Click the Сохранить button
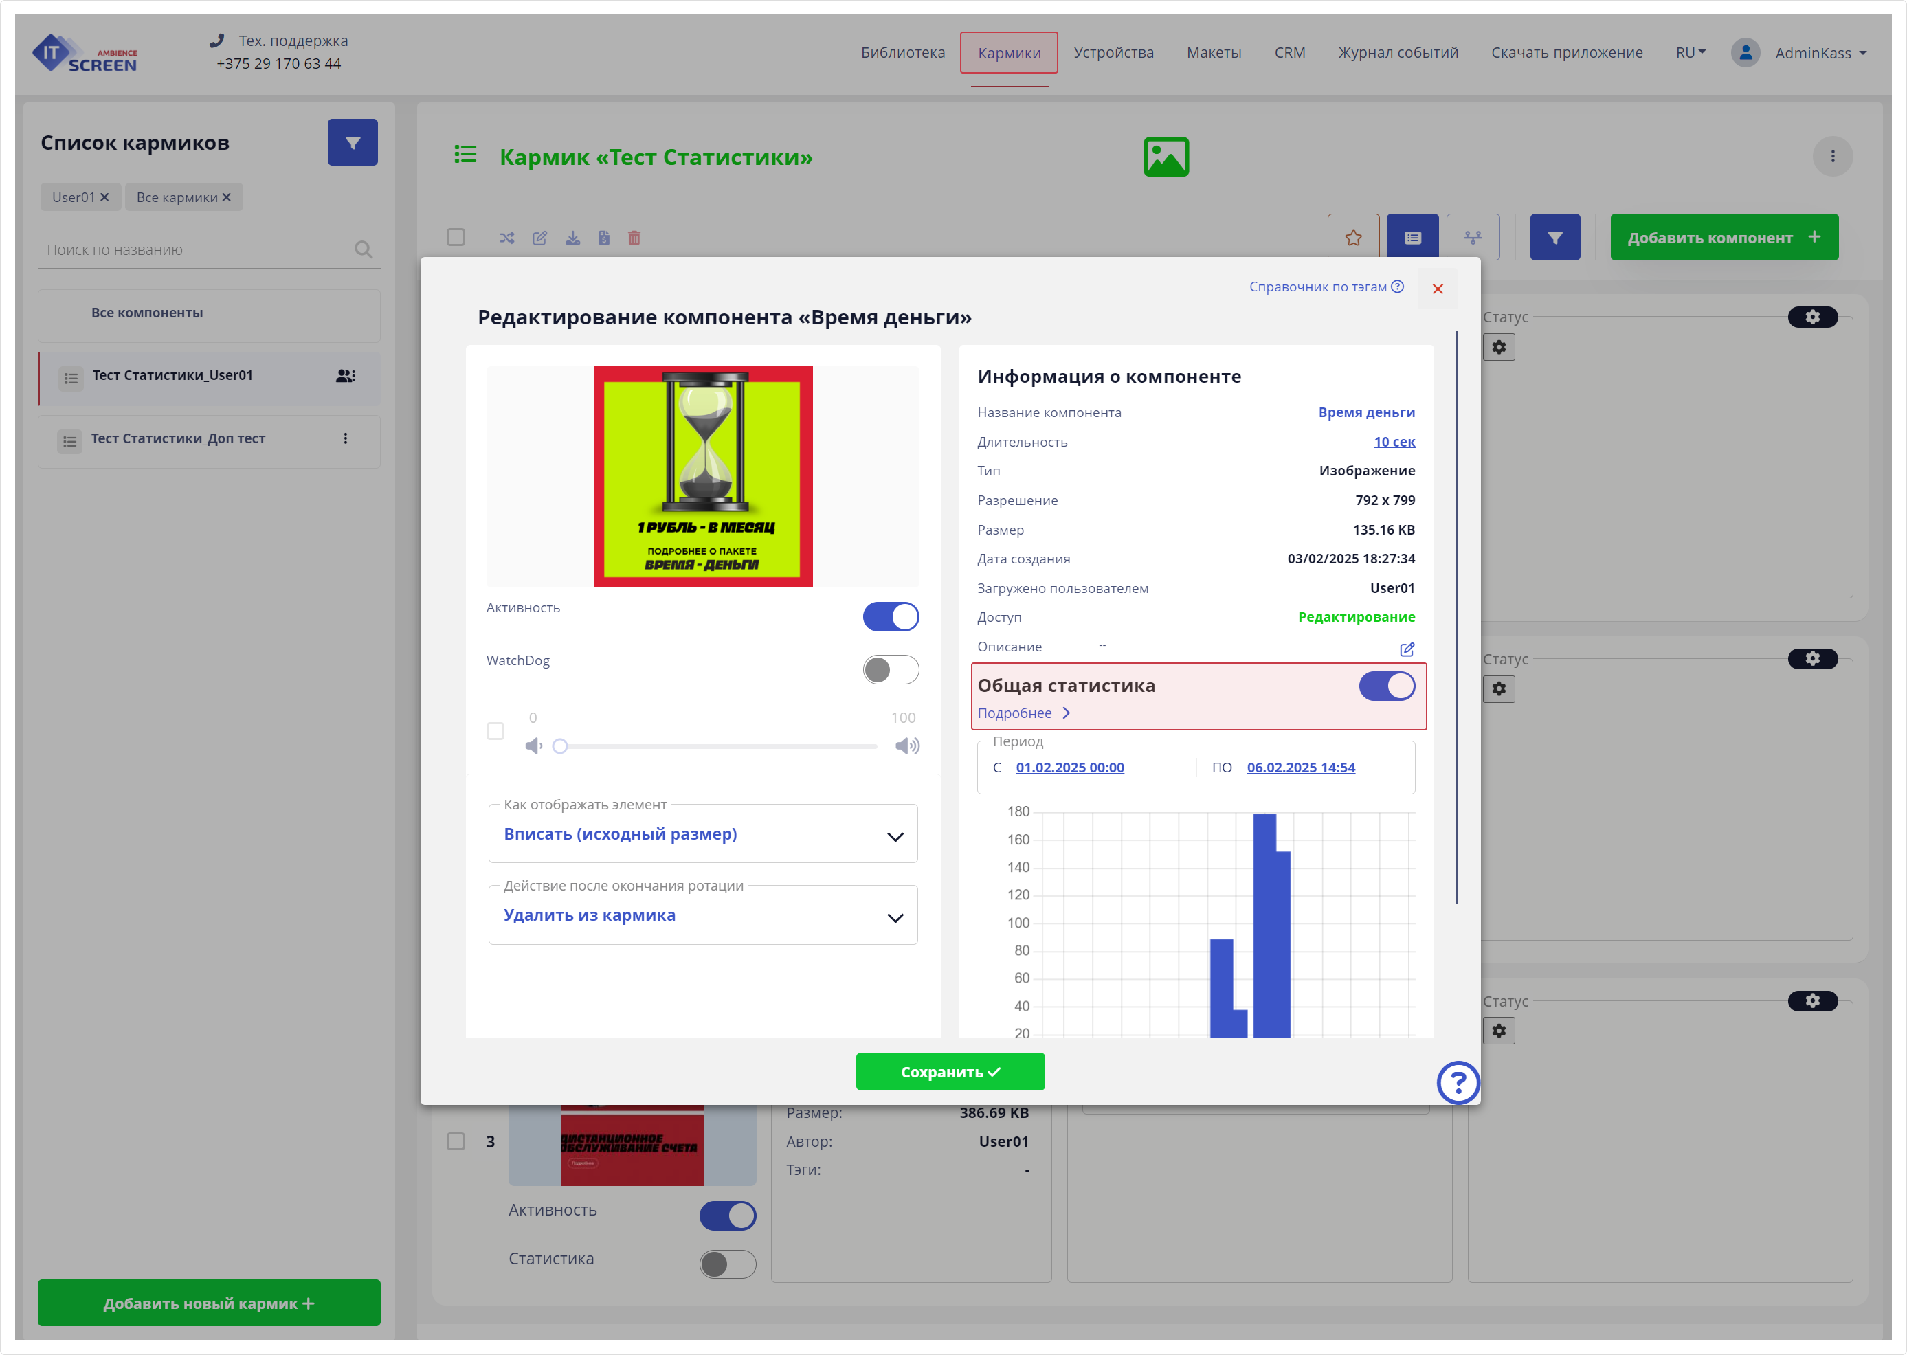 click(x=950, y=1071)
